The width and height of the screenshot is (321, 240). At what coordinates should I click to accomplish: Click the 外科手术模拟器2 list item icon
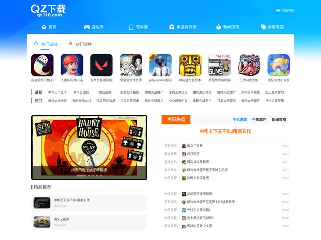point(184,210)
